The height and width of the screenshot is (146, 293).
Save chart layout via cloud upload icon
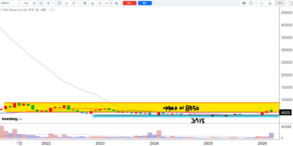[270, 3]
